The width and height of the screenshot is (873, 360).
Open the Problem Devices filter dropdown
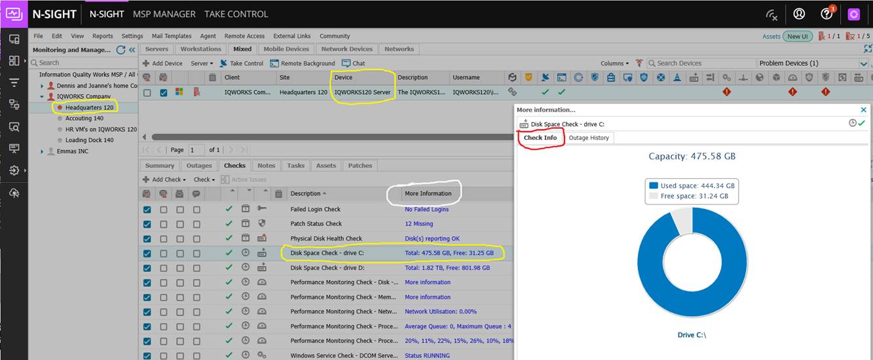(863, 63)
